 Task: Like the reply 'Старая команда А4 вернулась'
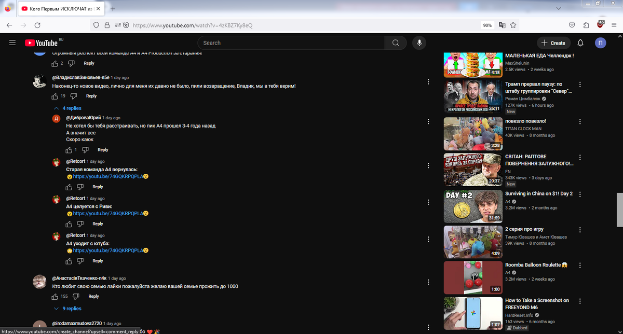(x=69, y=187)
